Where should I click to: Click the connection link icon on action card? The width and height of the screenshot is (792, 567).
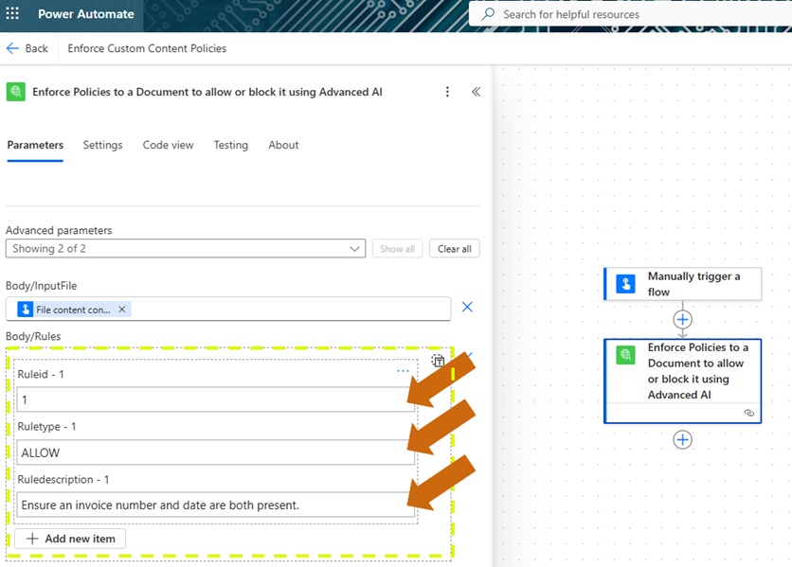click(748, 413)
